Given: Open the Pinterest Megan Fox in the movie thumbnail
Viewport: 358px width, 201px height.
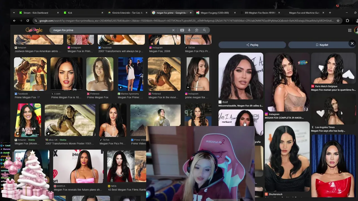Looking at the screenshot, I should [164, 74].
